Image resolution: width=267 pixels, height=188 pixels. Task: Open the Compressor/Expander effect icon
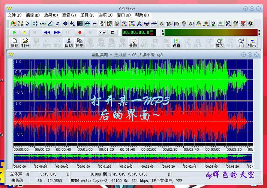click(35, 24)
